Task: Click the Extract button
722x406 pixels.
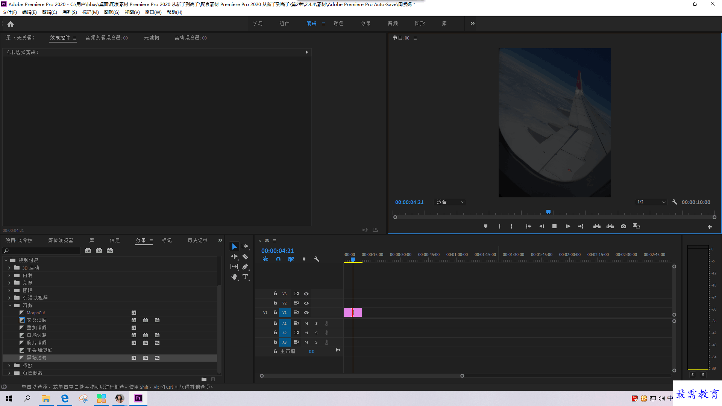Action: (x=610, y=226)
